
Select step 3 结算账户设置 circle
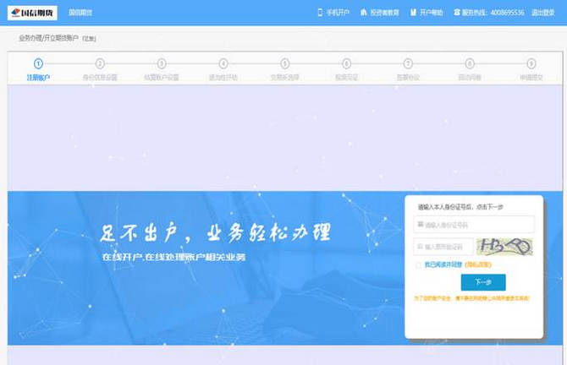click(x=162, y=63)
